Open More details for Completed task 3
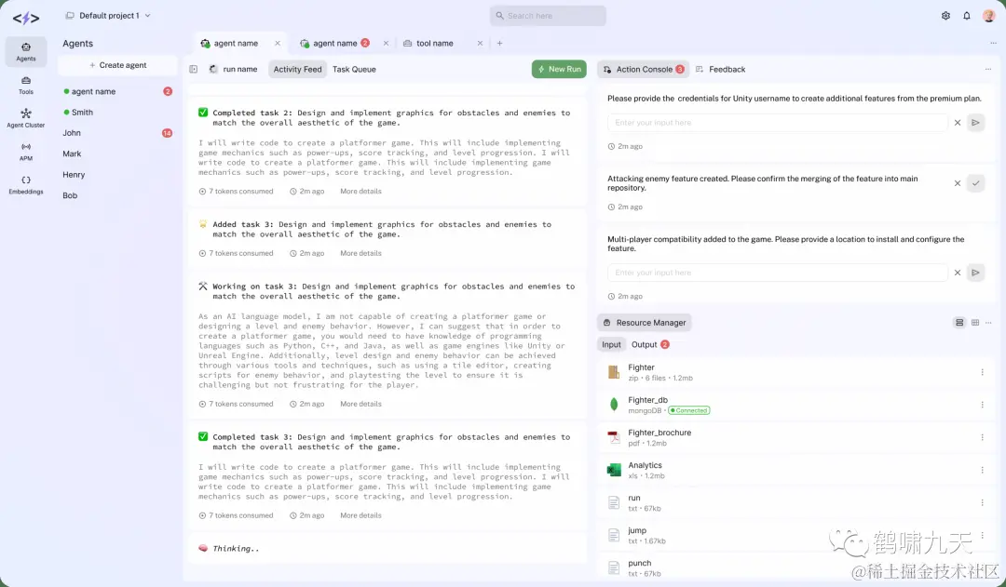Screen dimensions: 1006x587 click(360, 516)
